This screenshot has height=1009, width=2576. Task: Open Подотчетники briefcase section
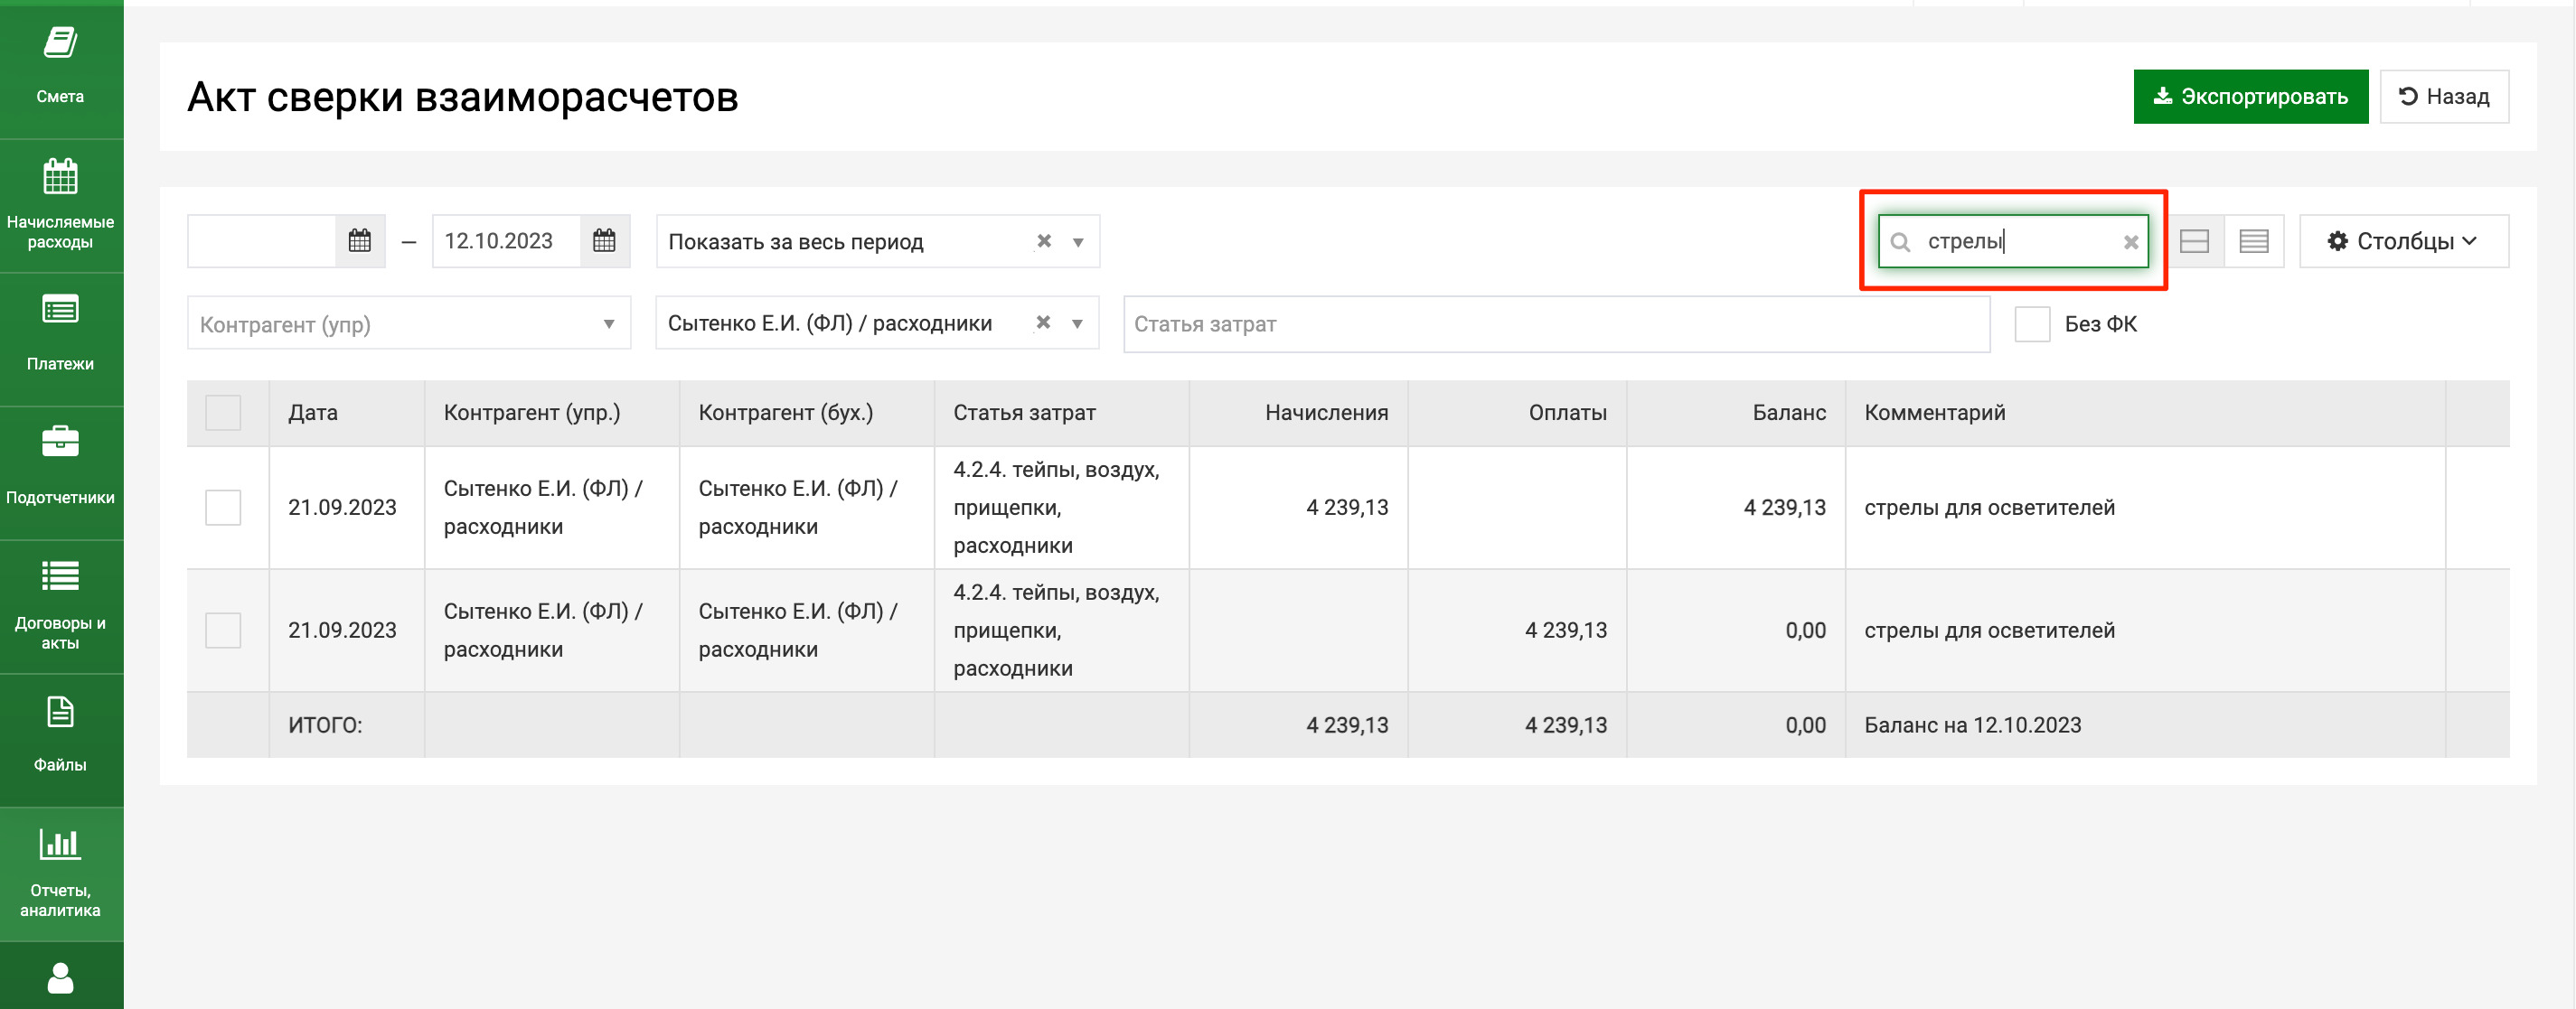60,472
